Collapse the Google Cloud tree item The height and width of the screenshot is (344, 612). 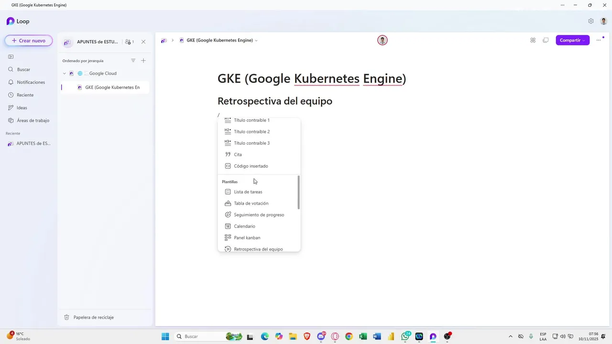coord(65,74)
